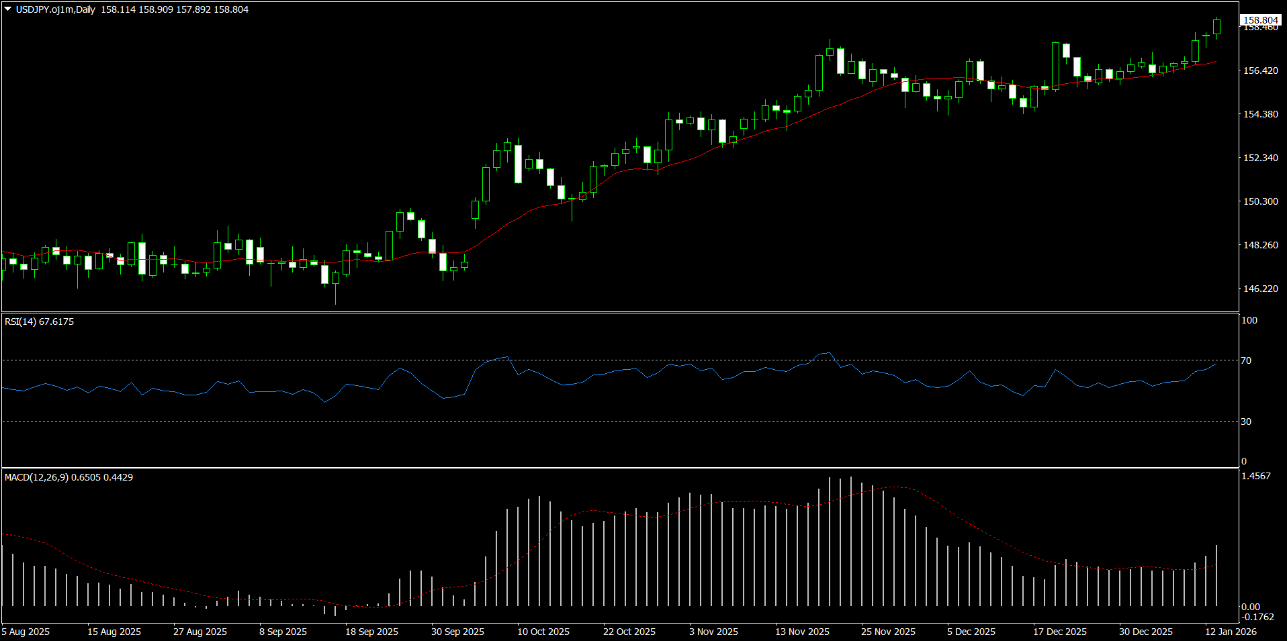Click the 17 Dec 2025 date label
Screen dimensions: 1287x641
point(1060,632)
